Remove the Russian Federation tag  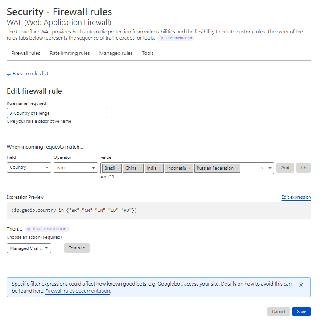tap(237, 168)
